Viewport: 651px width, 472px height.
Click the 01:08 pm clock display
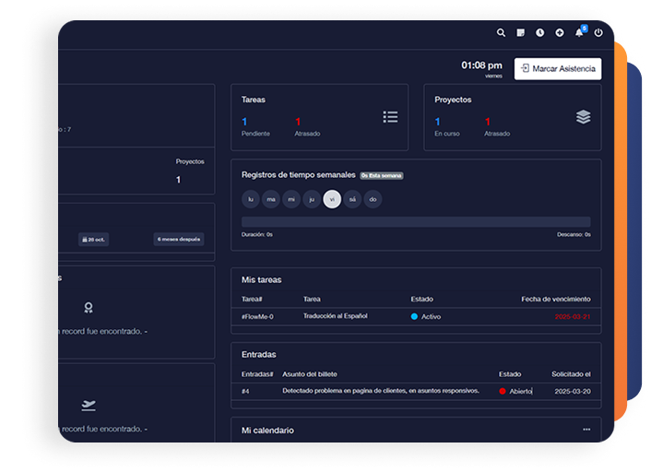481,65
